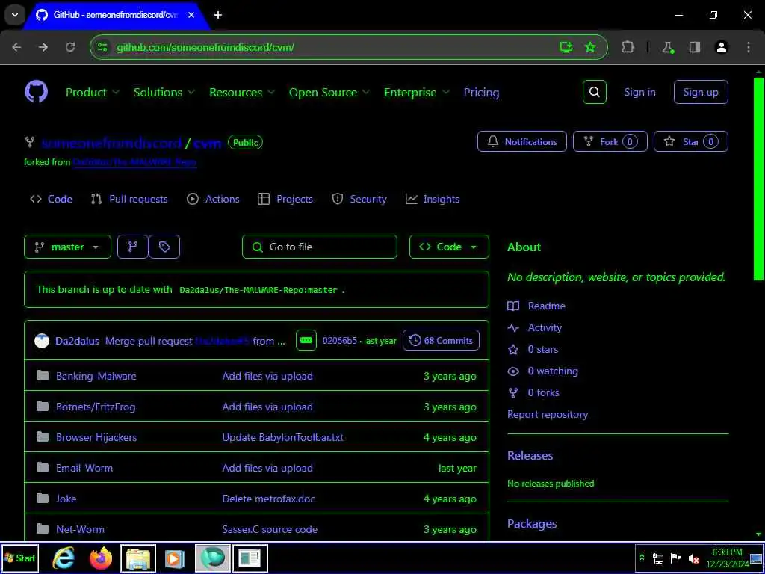Click the Sign up button
Screen dimensions: 765x574
click(x=701, y=92)
